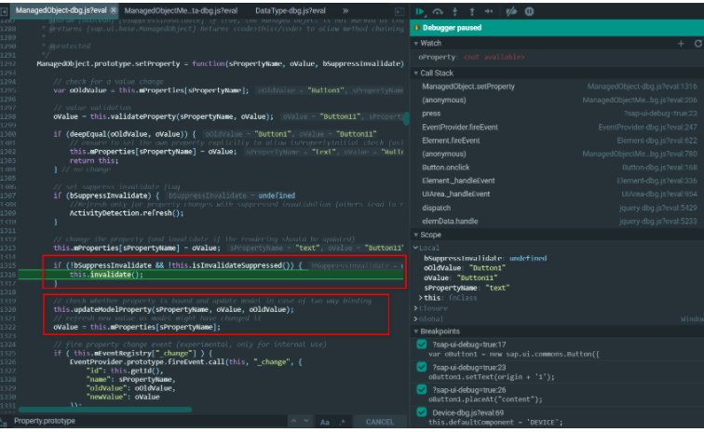Expand the Closure scope

coord(415,308)
